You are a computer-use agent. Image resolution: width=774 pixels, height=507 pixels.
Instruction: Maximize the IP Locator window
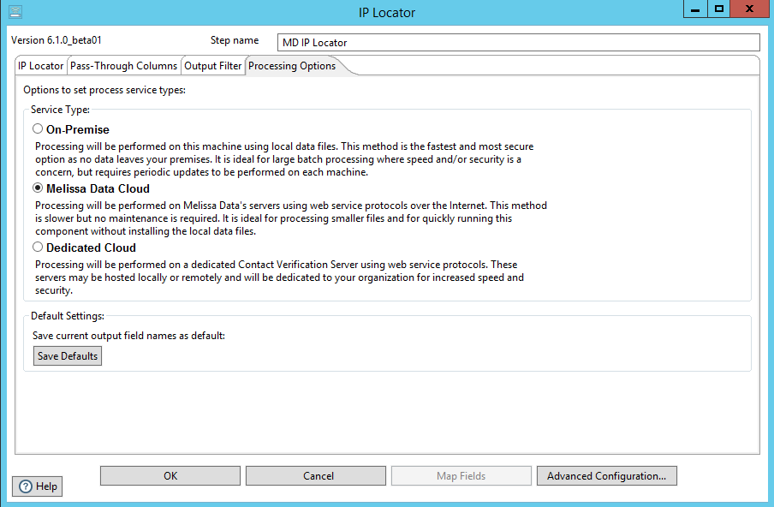coord(719,9)
